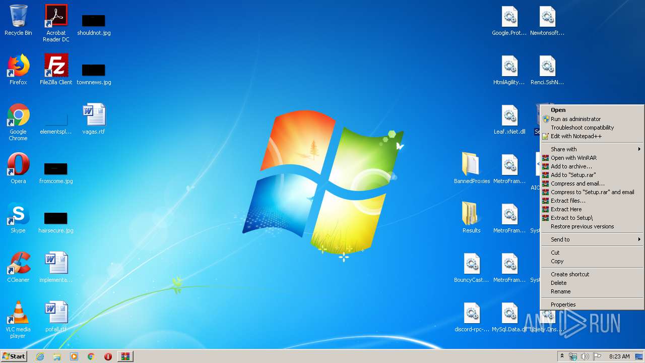Choose Add to archive...
The image size is (645, 363).
592,166
